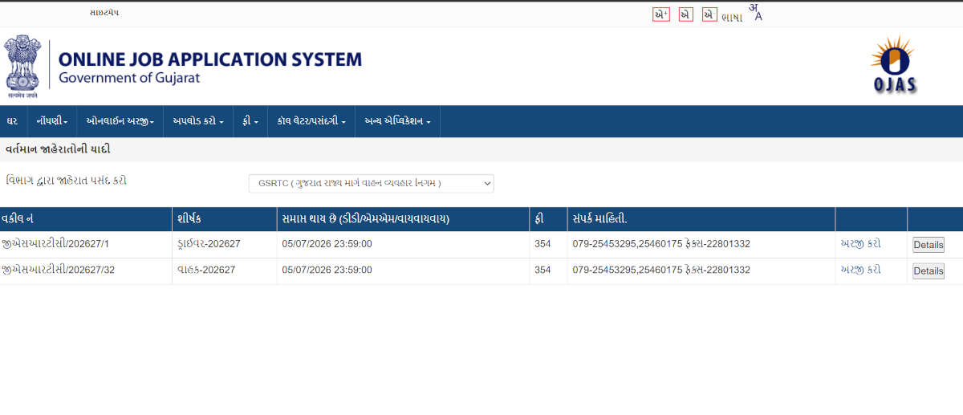This screenshot has width=963, height=415.
Task: Open the ભાષા language link
Action: click(x=732, y=17)
